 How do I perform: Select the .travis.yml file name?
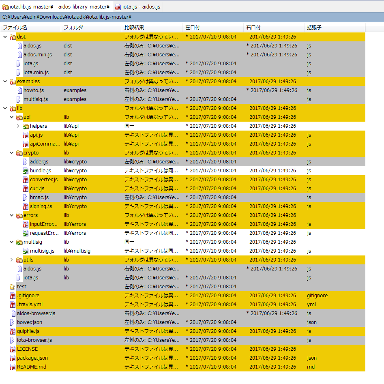30,305
